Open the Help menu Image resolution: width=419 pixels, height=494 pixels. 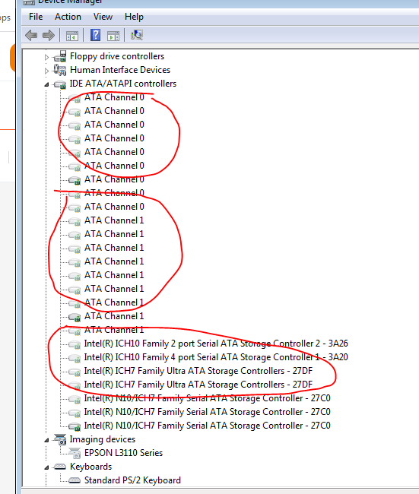(x=134, y=17)
